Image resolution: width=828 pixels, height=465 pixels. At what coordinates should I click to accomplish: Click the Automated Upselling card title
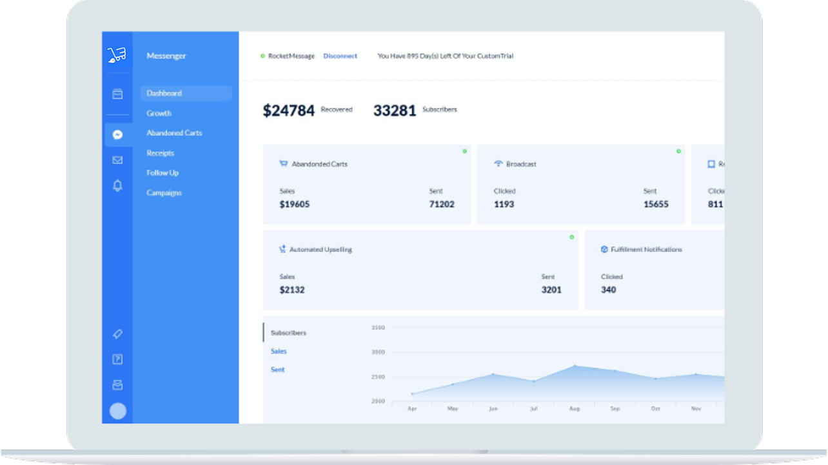click(x=320, y=250)
